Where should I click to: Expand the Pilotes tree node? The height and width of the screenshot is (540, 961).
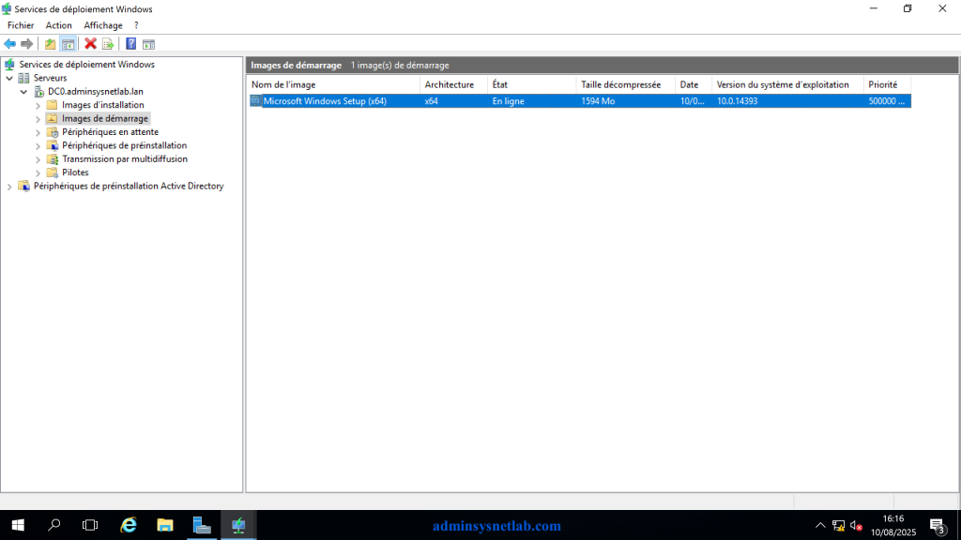pos(38,172)
